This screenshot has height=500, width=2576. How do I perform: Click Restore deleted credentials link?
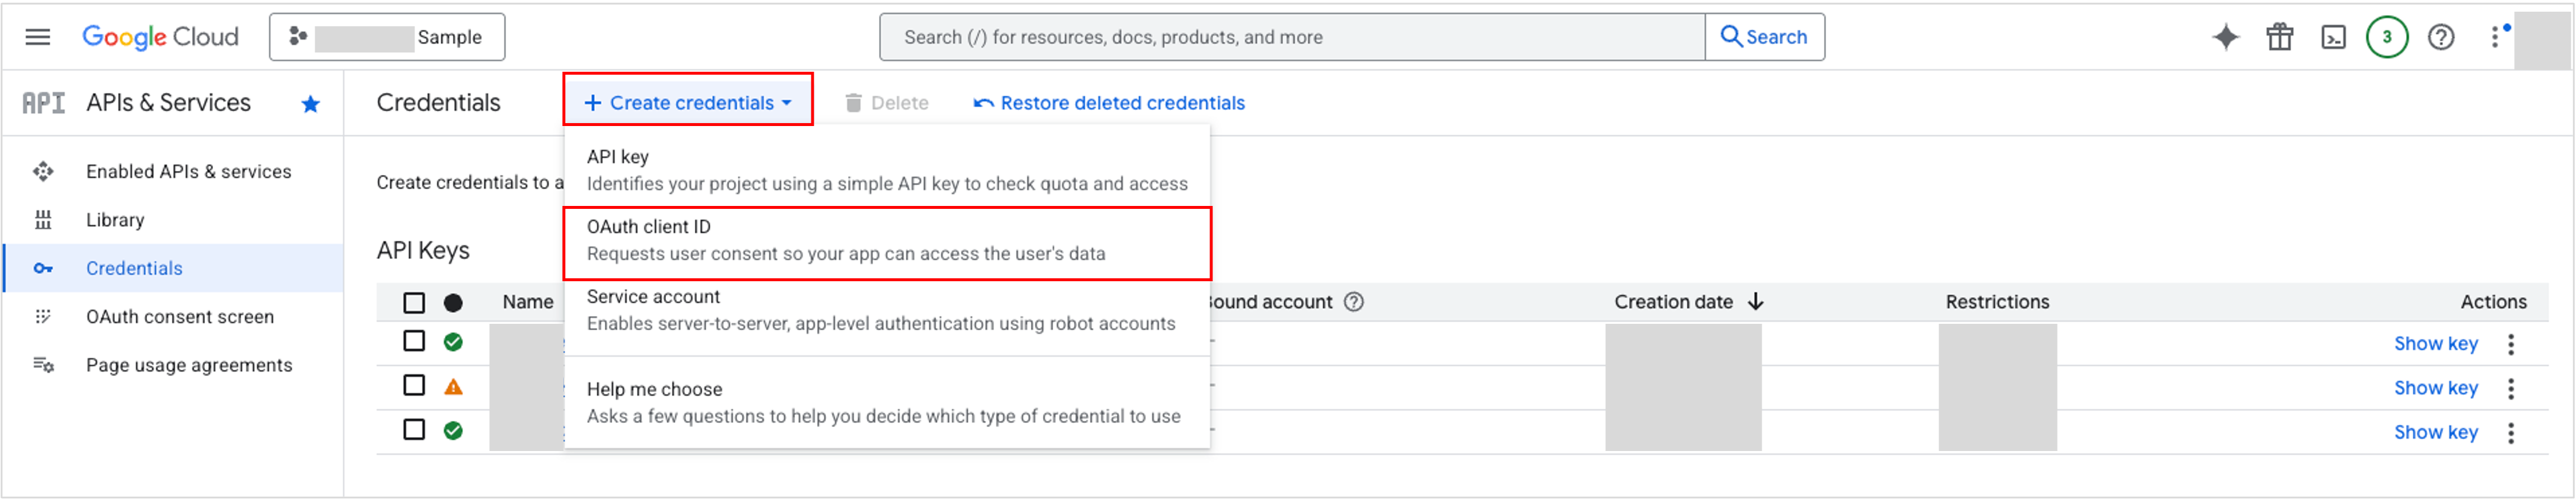[x=1110, y=103]
